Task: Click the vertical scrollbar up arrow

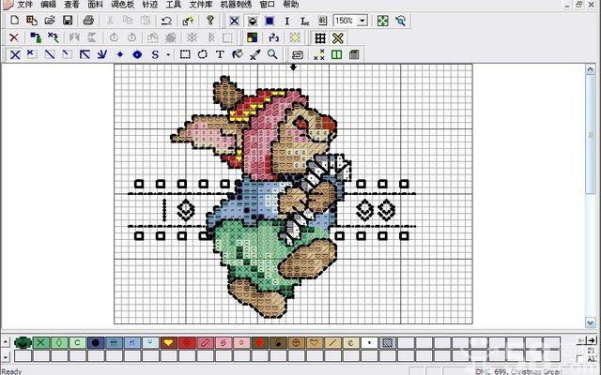Action: pyautogui.click(x=591, y=69)
